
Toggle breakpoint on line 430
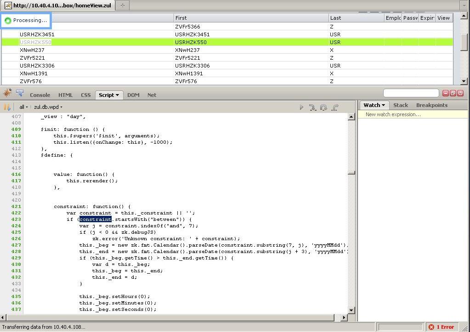pos(16,264)
